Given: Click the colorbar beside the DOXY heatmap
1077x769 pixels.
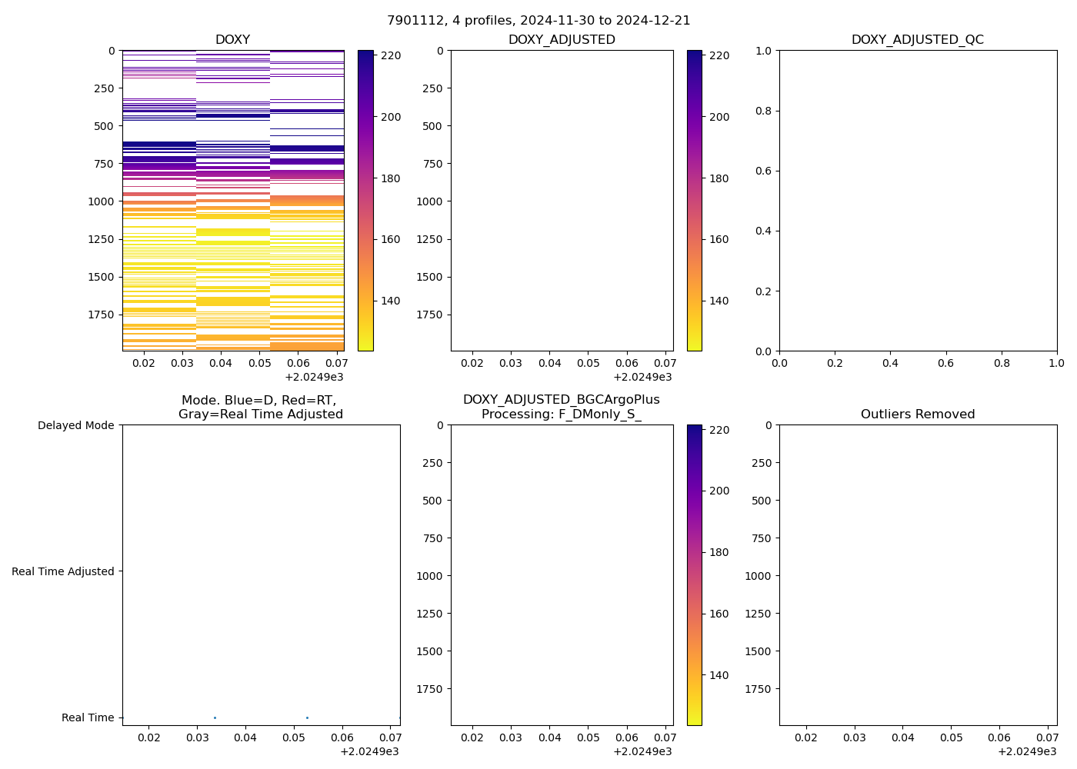Looking at the screenshot, I should tap(365, 200).
